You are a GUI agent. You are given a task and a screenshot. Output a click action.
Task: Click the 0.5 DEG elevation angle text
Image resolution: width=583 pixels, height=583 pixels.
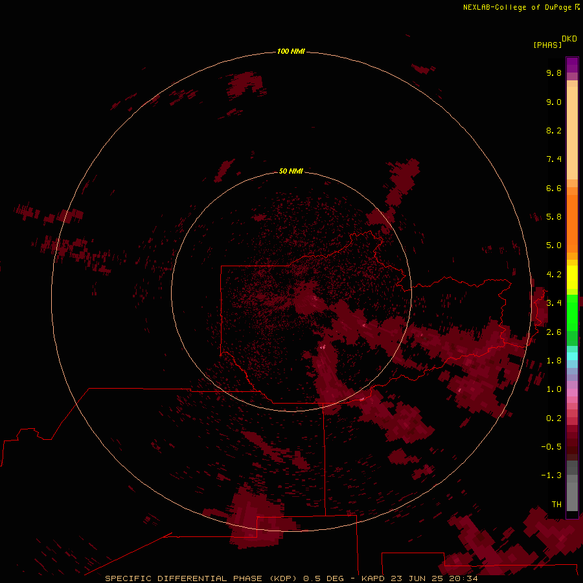(x=323, y=578)
